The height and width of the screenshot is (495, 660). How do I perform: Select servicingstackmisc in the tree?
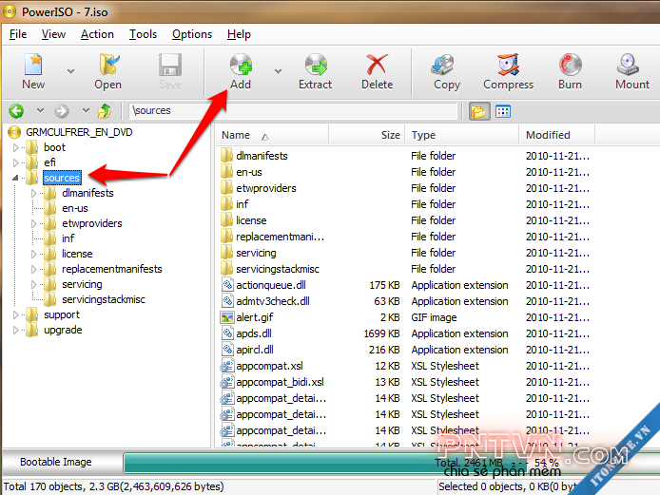[104, 299]
